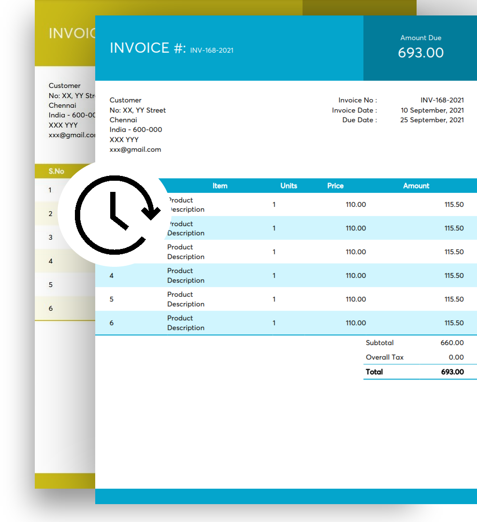Click the large INVOICE # heading on blue invoice

147,48
